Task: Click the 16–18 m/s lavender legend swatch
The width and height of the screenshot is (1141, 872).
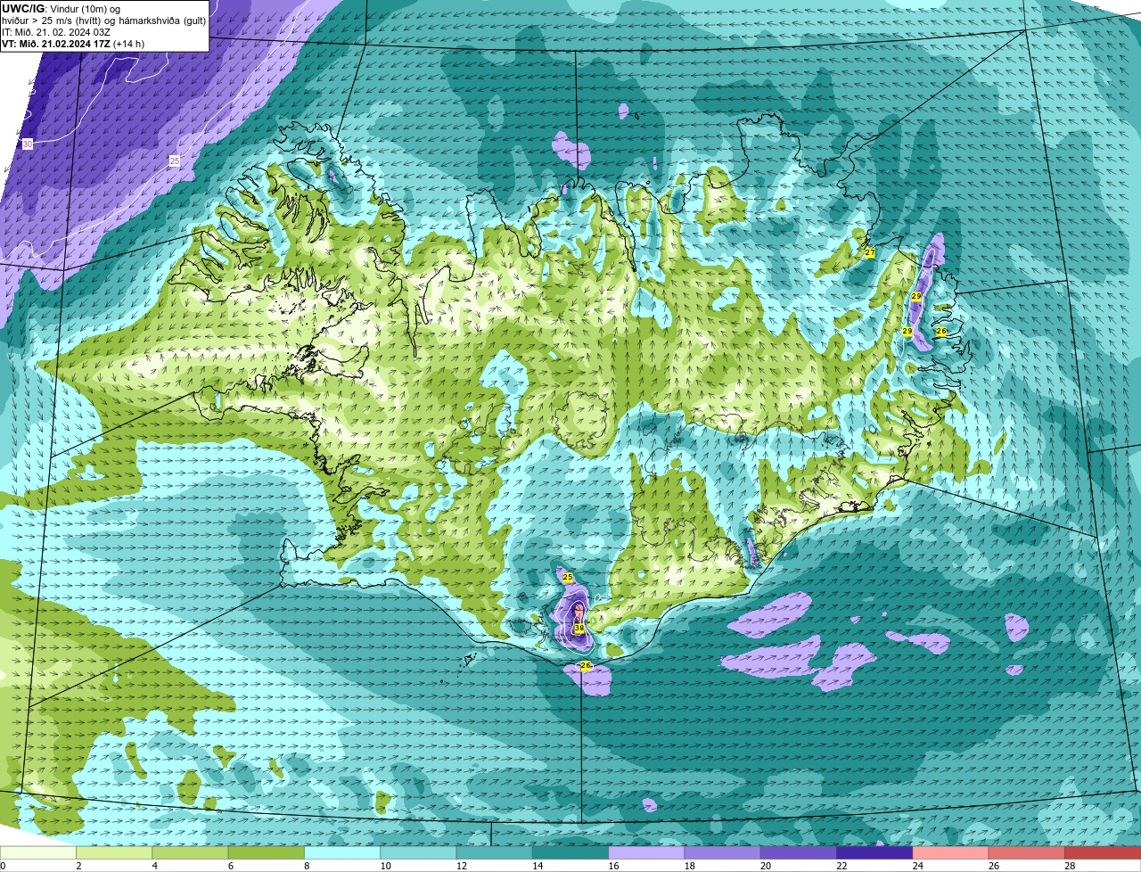Action: [x=646, y=852]
